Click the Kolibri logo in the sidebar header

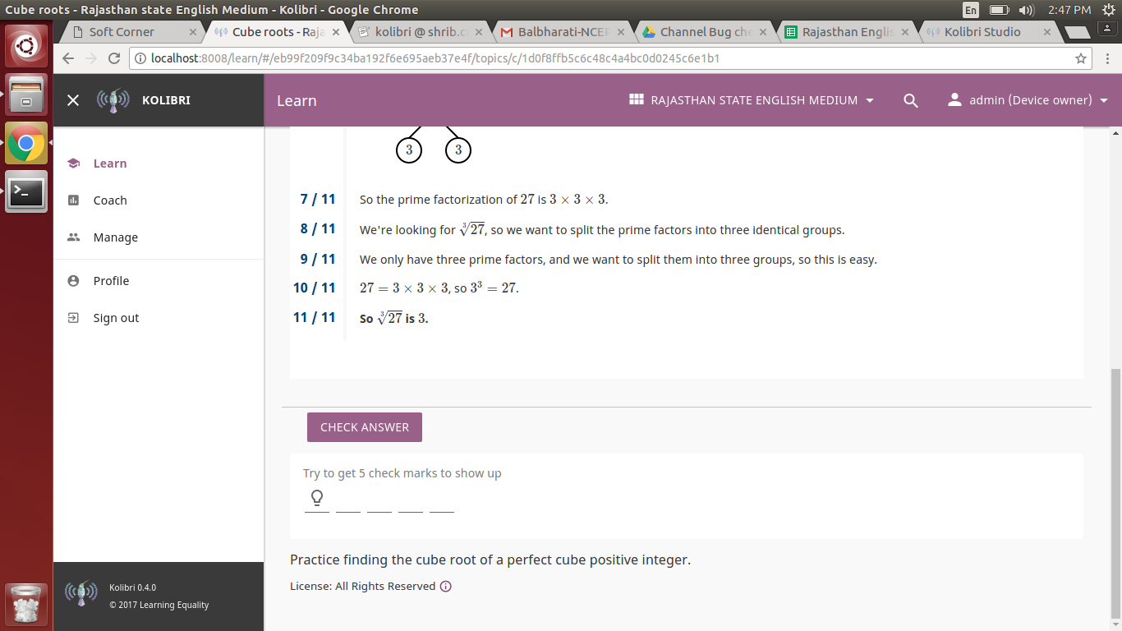pyautogui.click(x=113, y=99)
